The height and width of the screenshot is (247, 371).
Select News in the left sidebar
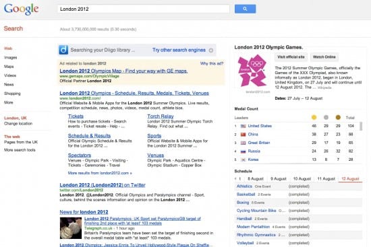coord(9,84)
